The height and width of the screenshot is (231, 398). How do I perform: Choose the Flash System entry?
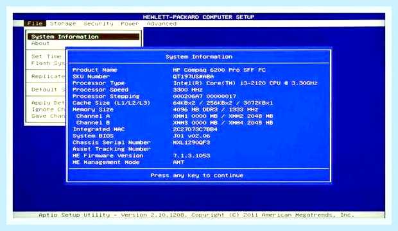coord(48,63)
